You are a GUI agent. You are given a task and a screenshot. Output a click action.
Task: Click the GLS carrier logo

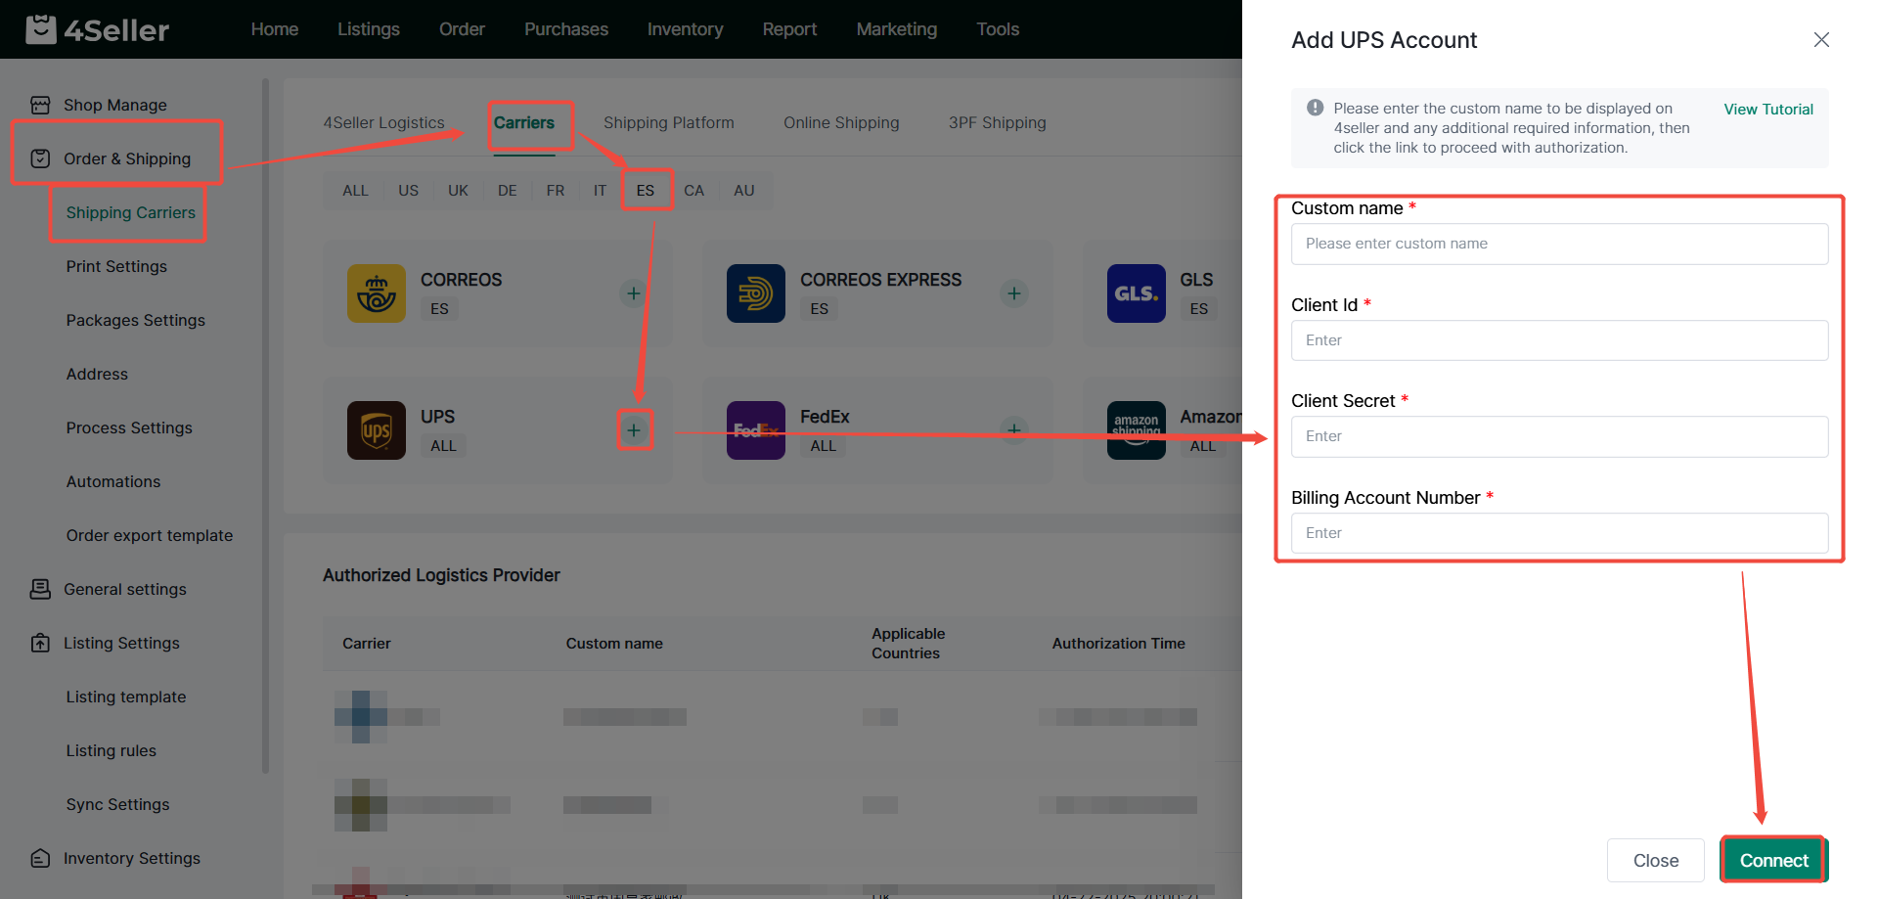pyautogui.click(x=1137, y=293)
